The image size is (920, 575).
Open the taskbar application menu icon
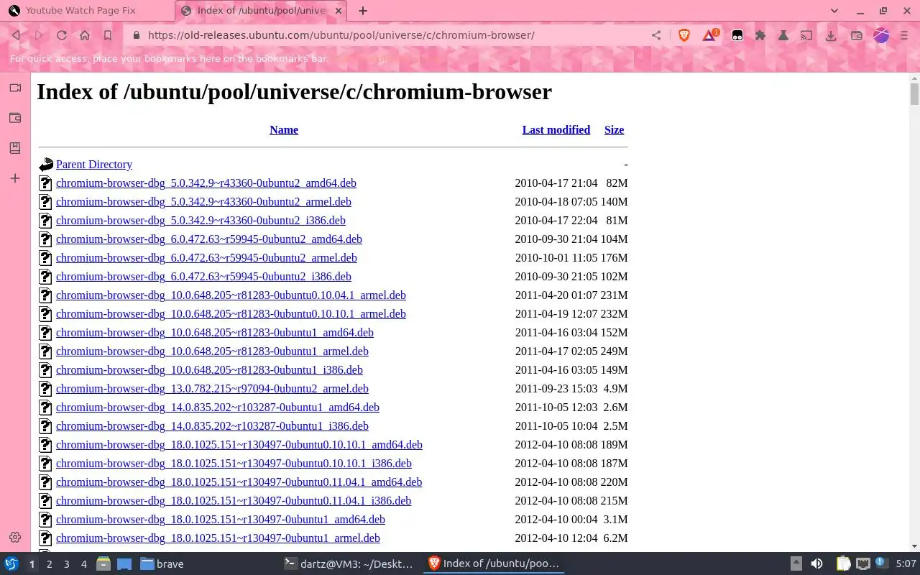point(11,564)
